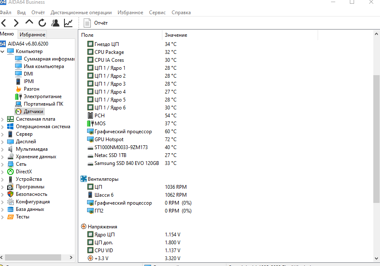This screenshot has width=380, height=266.
Task: Expand the Дисплей node
Action: pyautogui.click(x=3, y=142)
